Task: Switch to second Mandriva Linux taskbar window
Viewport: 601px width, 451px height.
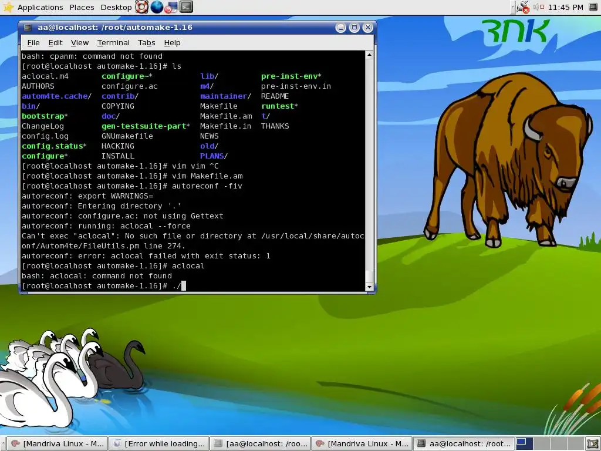Action: (x=362, y=444)
